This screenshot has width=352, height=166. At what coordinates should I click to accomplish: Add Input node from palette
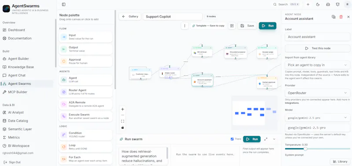coord(85,37)
